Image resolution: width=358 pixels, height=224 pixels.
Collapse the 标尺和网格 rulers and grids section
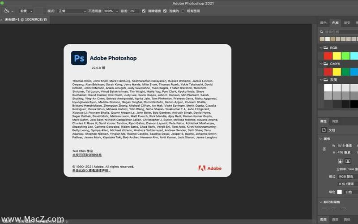tap(320, 202)
